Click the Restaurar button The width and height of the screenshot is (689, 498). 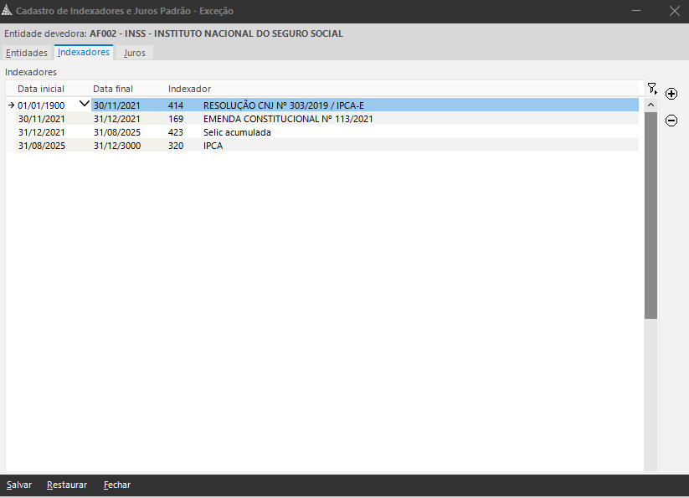pos(67,485)
